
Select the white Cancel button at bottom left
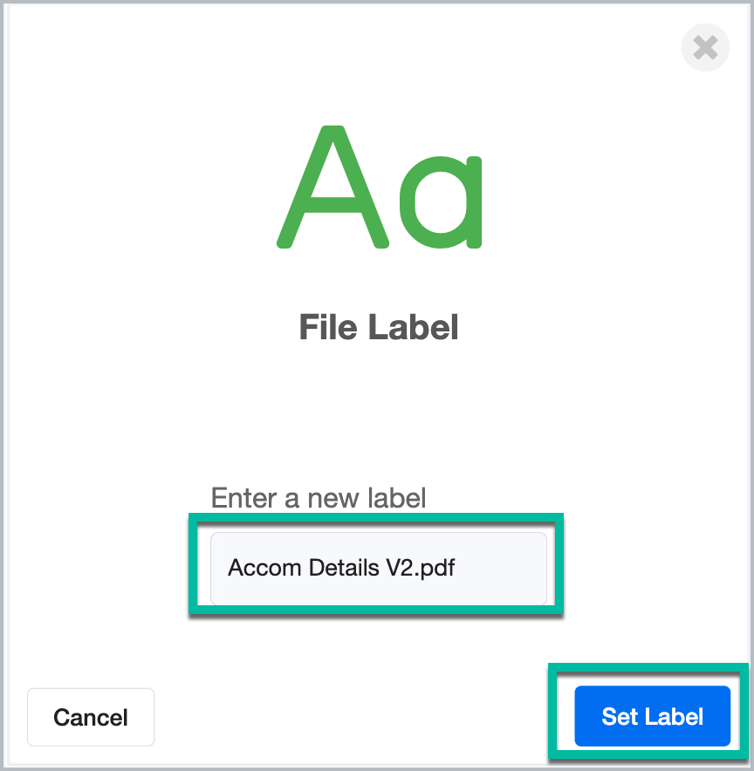click(91, 717)
